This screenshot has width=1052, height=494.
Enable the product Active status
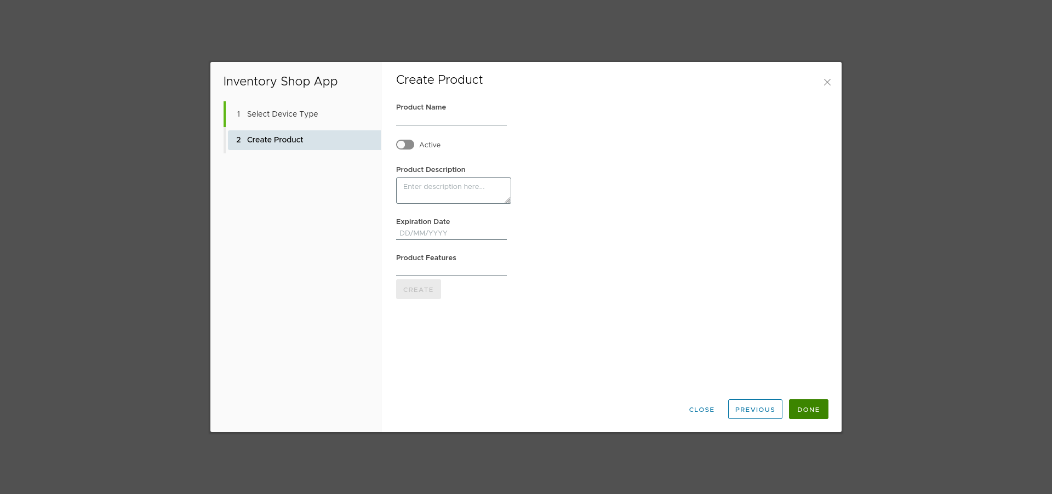[x=405, y=145]
